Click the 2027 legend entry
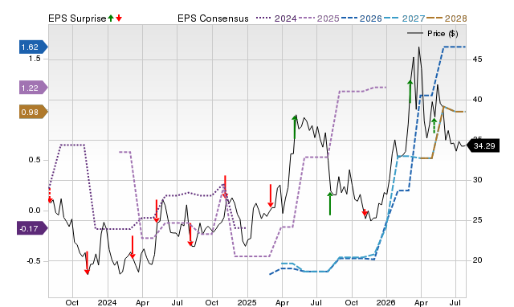514x307 pixels. point(404,18)
